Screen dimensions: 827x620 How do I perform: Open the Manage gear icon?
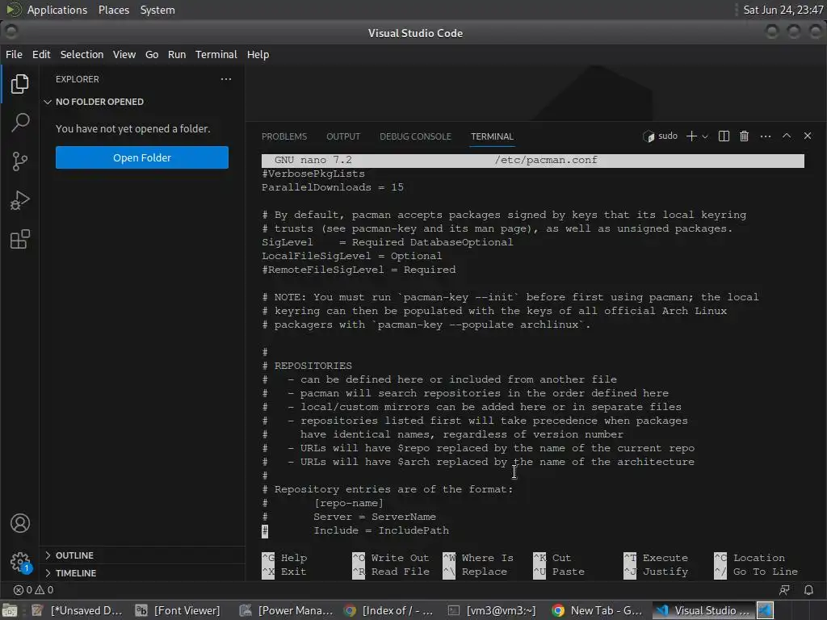click(x=19, y=562)
